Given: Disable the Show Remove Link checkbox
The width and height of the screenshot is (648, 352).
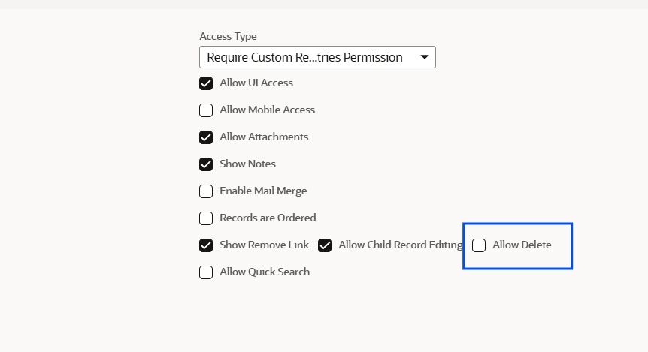Looking at the screenshot, I should click(206, 245).
